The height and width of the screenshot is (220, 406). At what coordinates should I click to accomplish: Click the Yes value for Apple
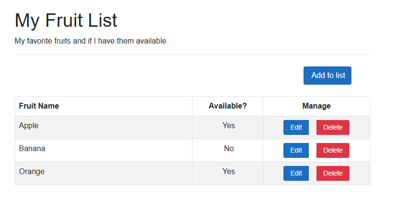(229, 126)
